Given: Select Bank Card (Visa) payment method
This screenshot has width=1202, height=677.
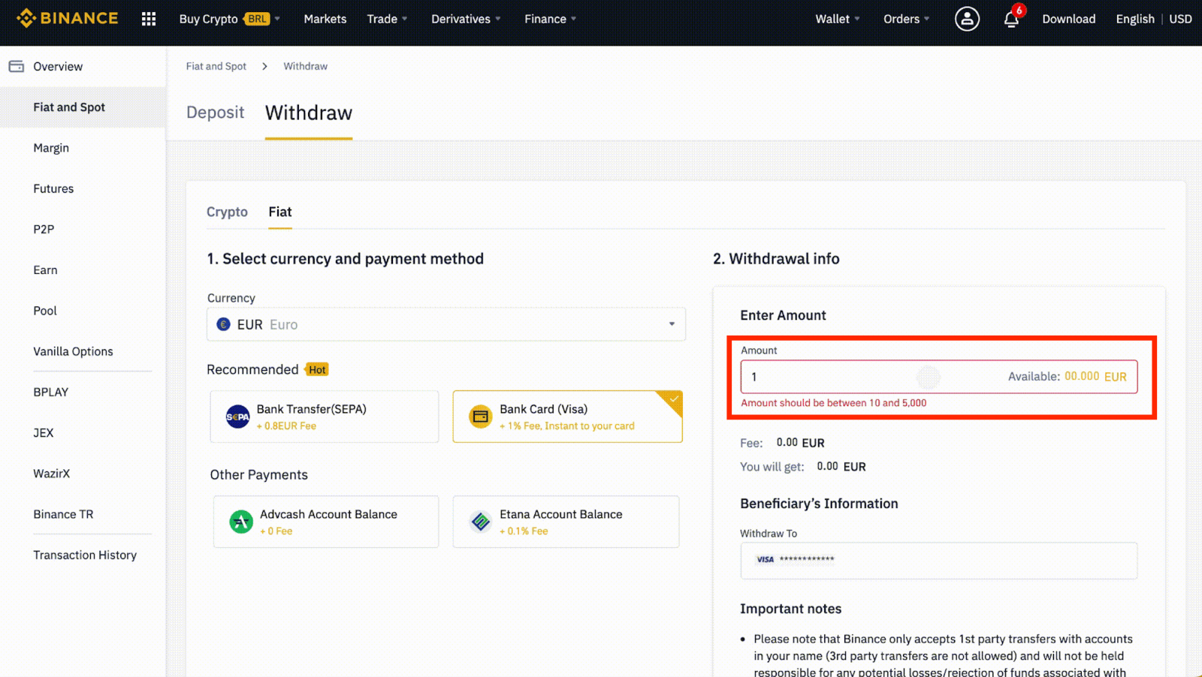Looking at the screenshot, I should [x=566, y=417].
